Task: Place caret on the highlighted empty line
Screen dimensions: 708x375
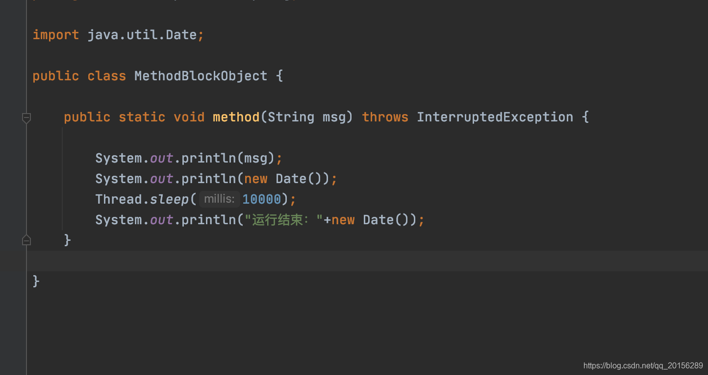Action: click(368, 260)
